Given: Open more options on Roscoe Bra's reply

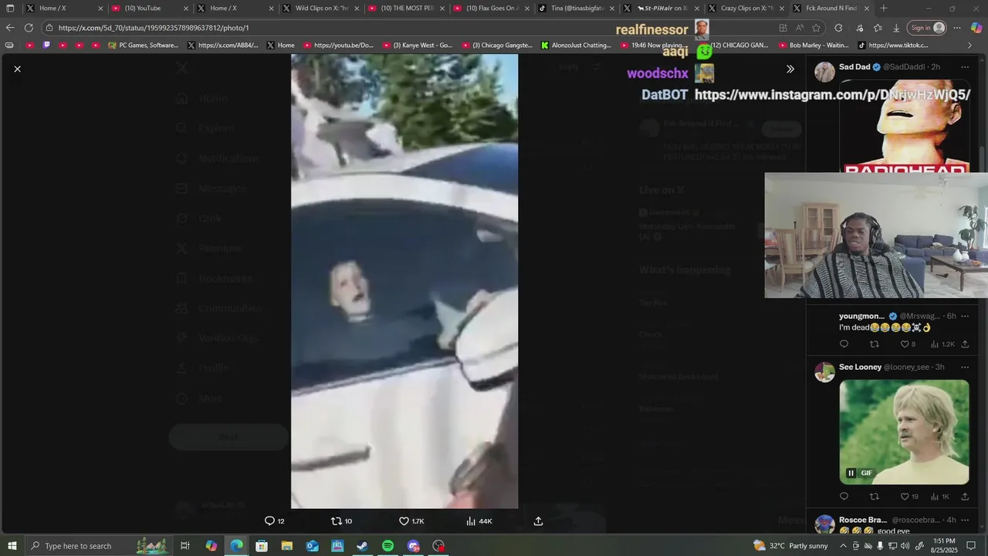Looking at the screenshot, I should [964, 520].
